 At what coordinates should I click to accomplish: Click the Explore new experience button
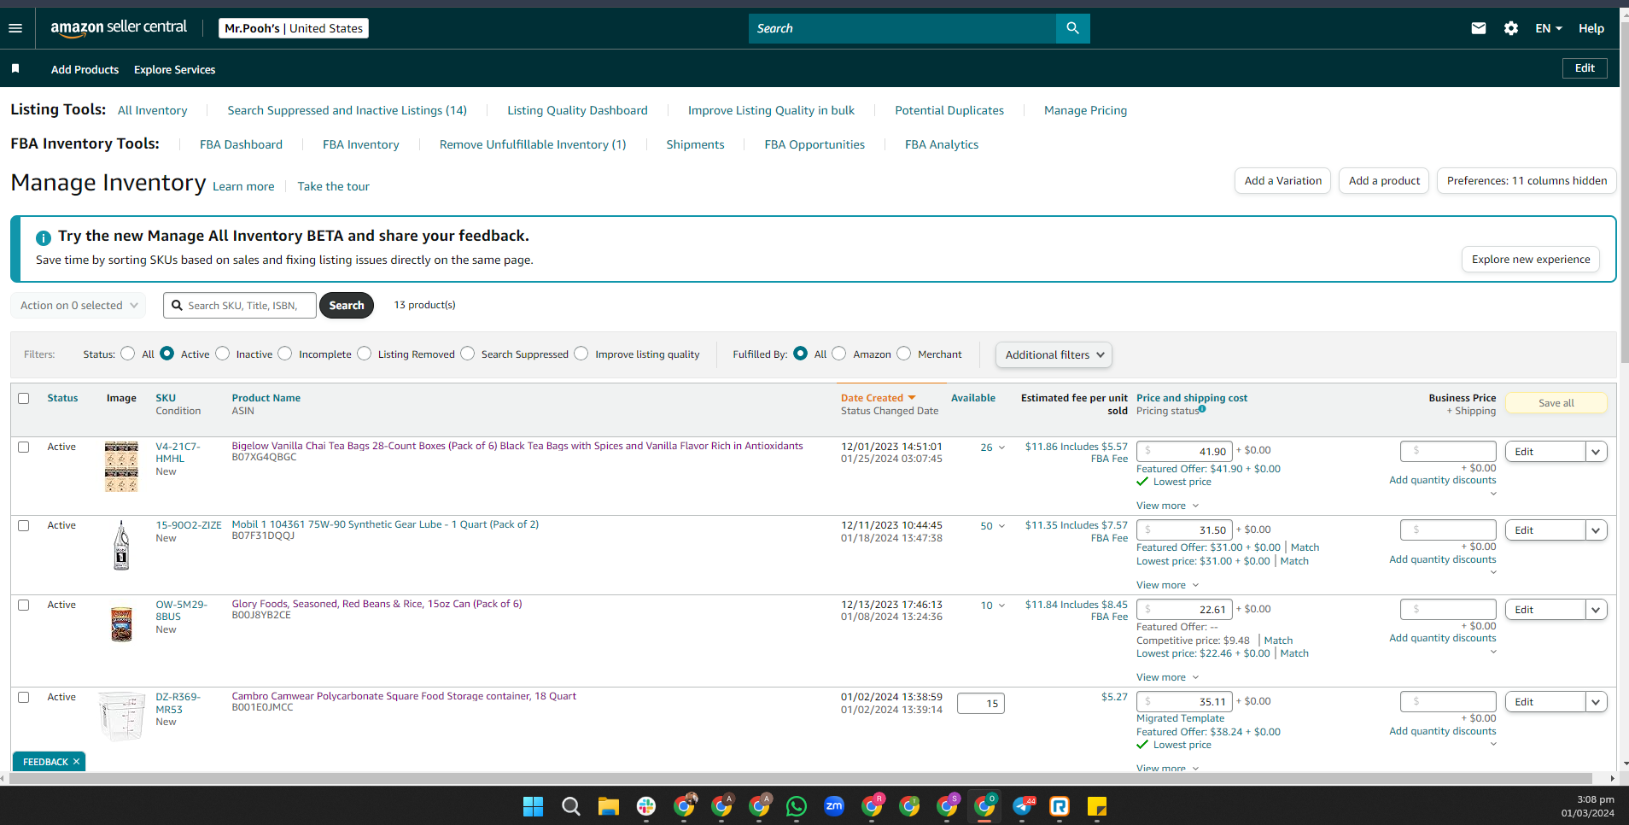coord(1531,260)
